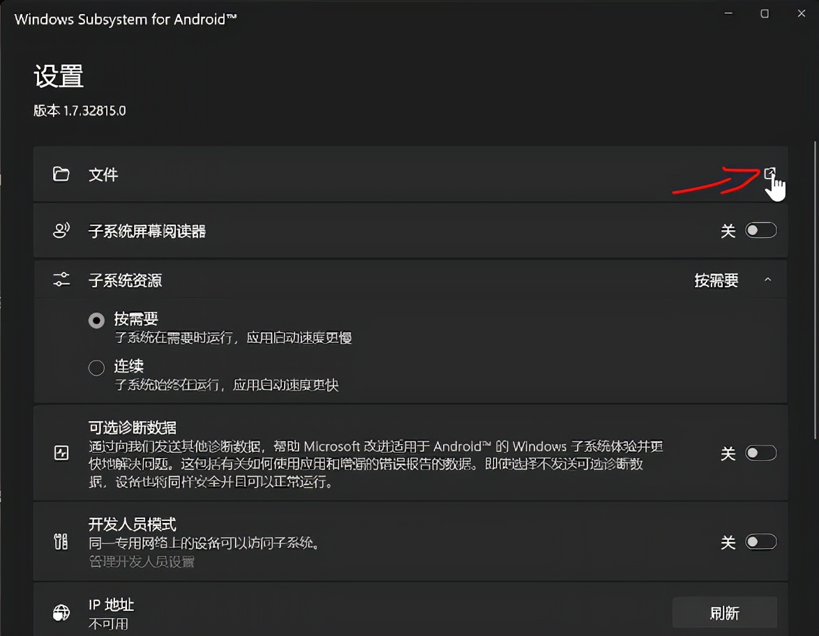Select the 子系统屏幕阅读器 accessibility icon

(x=61, y=229)
